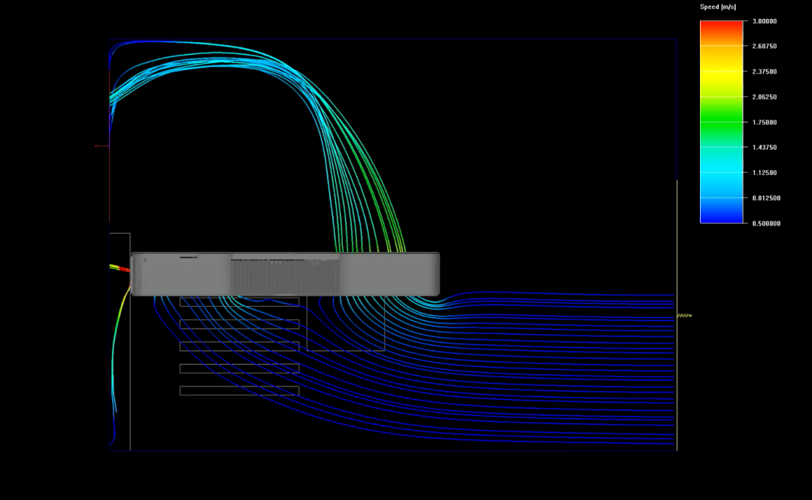
Task: Pick the yellow band of the speed colorbar
Action: click(721, 74)
